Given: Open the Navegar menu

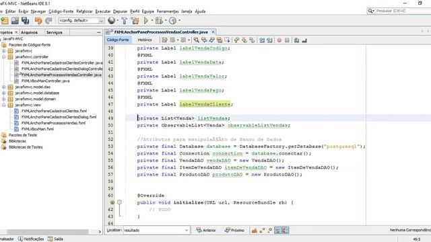Looking at the screenshot, I should pos(38,11).
